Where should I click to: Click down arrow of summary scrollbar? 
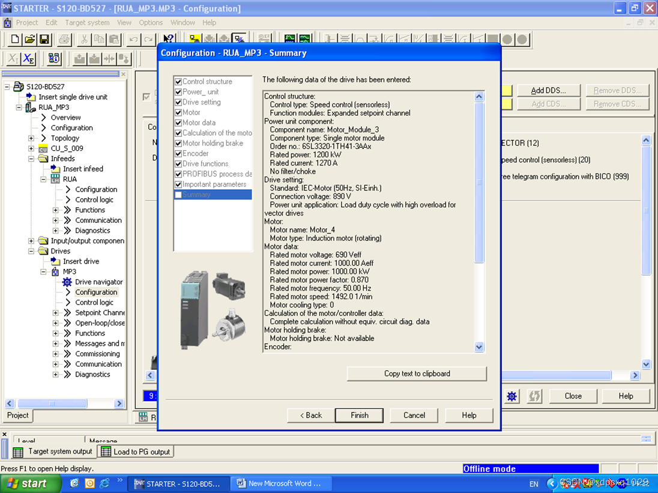[x=479, y=347]
